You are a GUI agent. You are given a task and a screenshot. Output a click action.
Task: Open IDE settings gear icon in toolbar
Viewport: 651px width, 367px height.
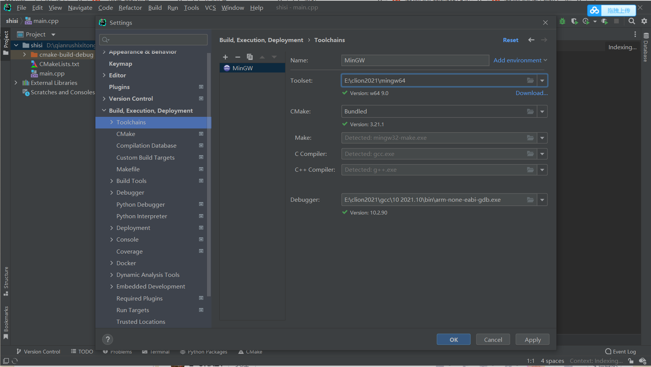(x=644, y=21)
